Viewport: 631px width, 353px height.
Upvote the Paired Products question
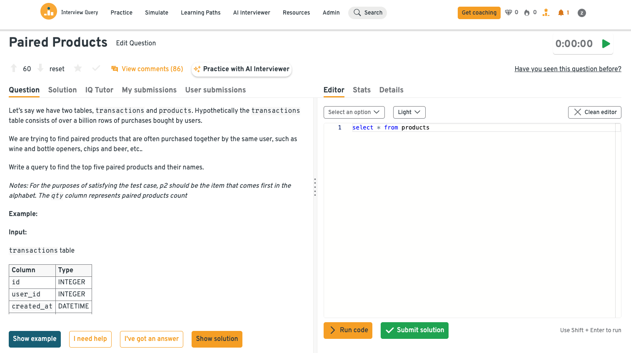14,68
